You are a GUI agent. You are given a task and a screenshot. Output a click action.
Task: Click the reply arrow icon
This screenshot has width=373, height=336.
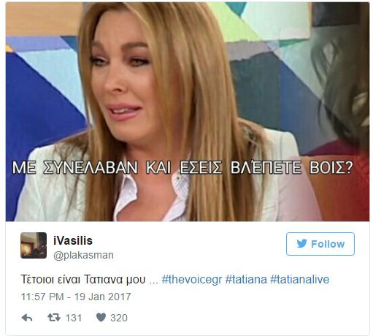tap(27, 318)
